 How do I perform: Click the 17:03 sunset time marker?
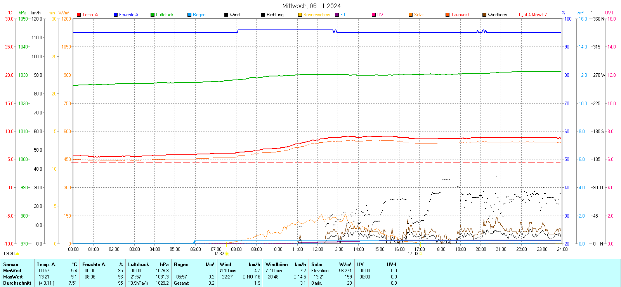pos(413,254)
